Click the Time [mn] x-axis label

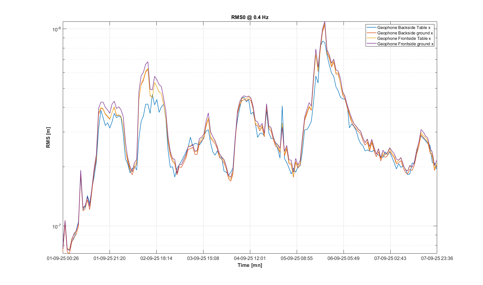[x=250, y=265]
